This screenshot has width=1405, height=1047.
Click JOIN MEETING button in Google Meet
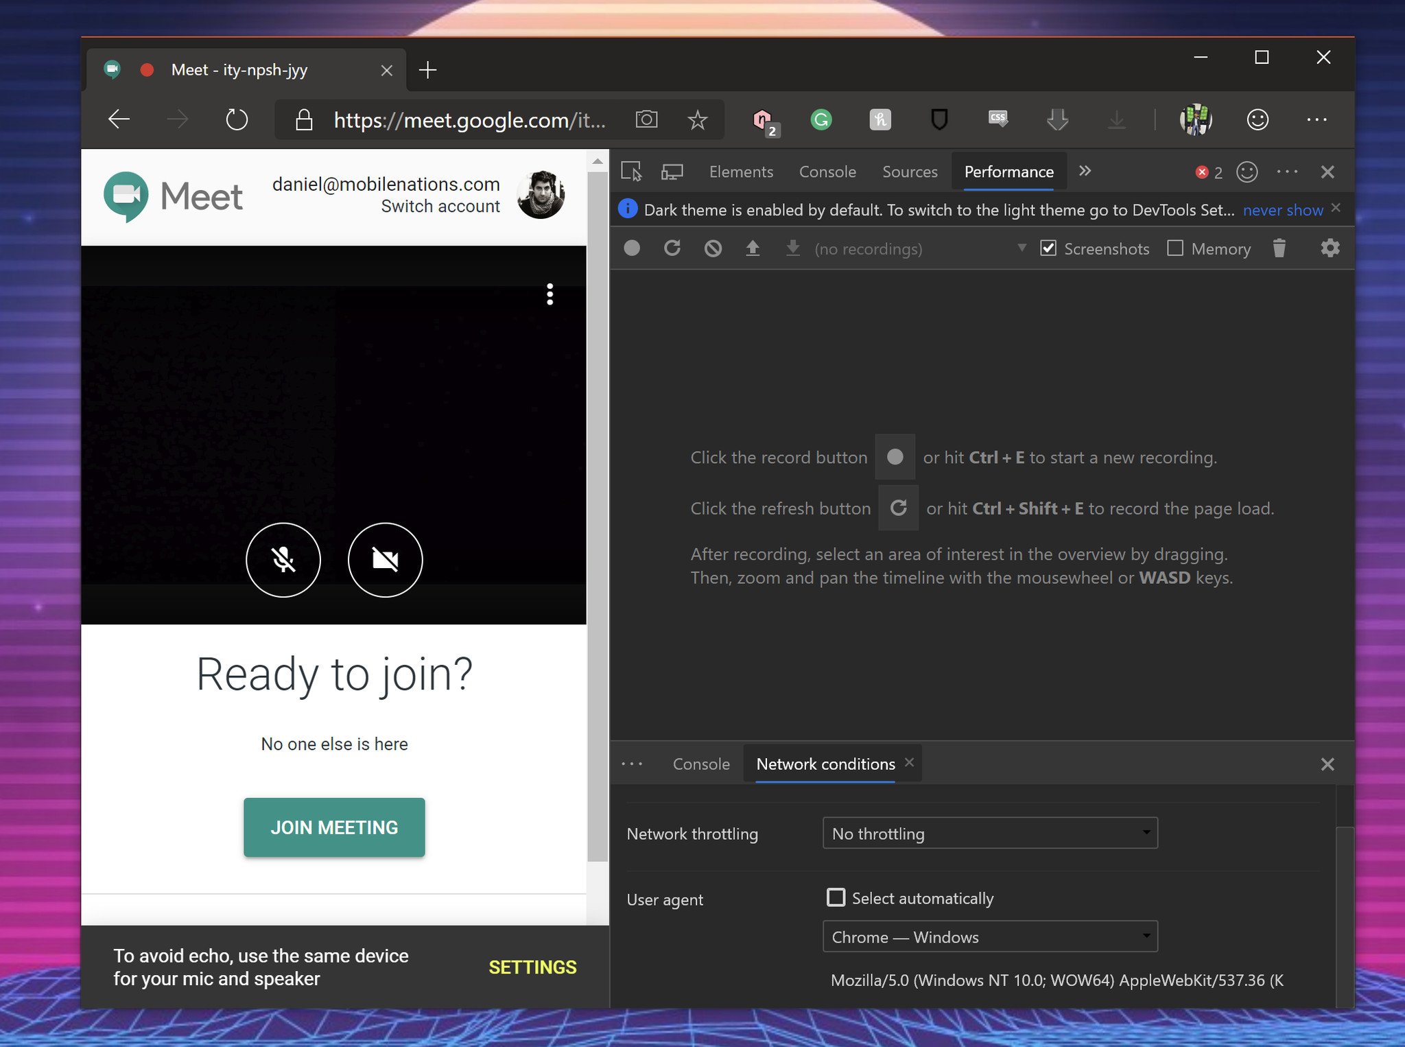[x=333, y=827]
